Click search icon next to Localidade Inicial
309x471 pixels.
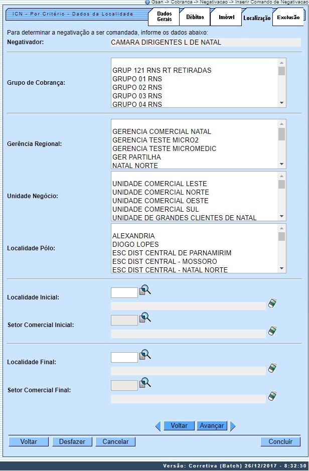click(x=145, y=290)
